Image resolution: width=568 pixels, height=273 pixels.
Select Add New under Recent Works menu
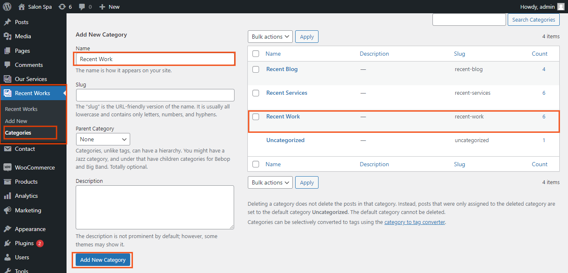click(16, 121)
